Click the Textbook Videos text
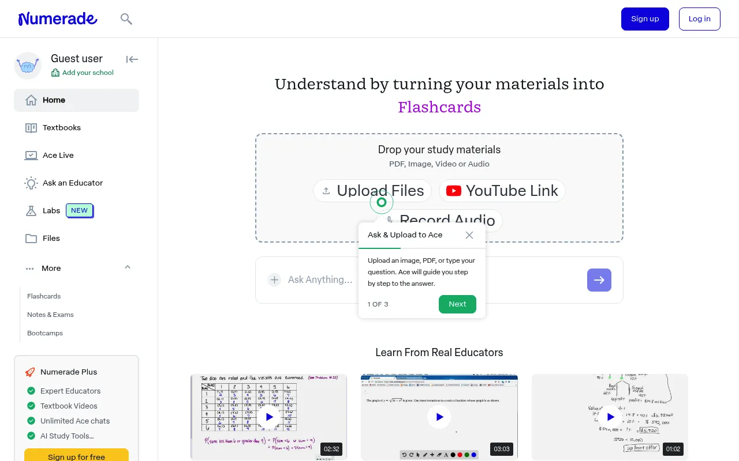The height and width of the screenshot is (461, 739). [x=69, y=406]
